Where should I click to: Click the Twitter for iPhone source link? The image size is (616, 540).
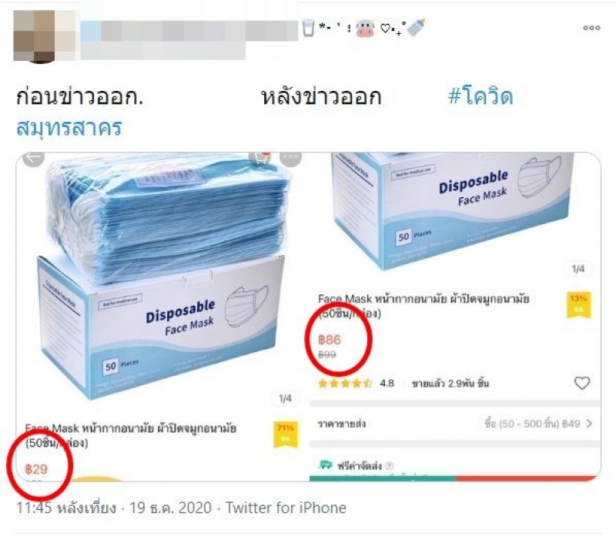286,508
